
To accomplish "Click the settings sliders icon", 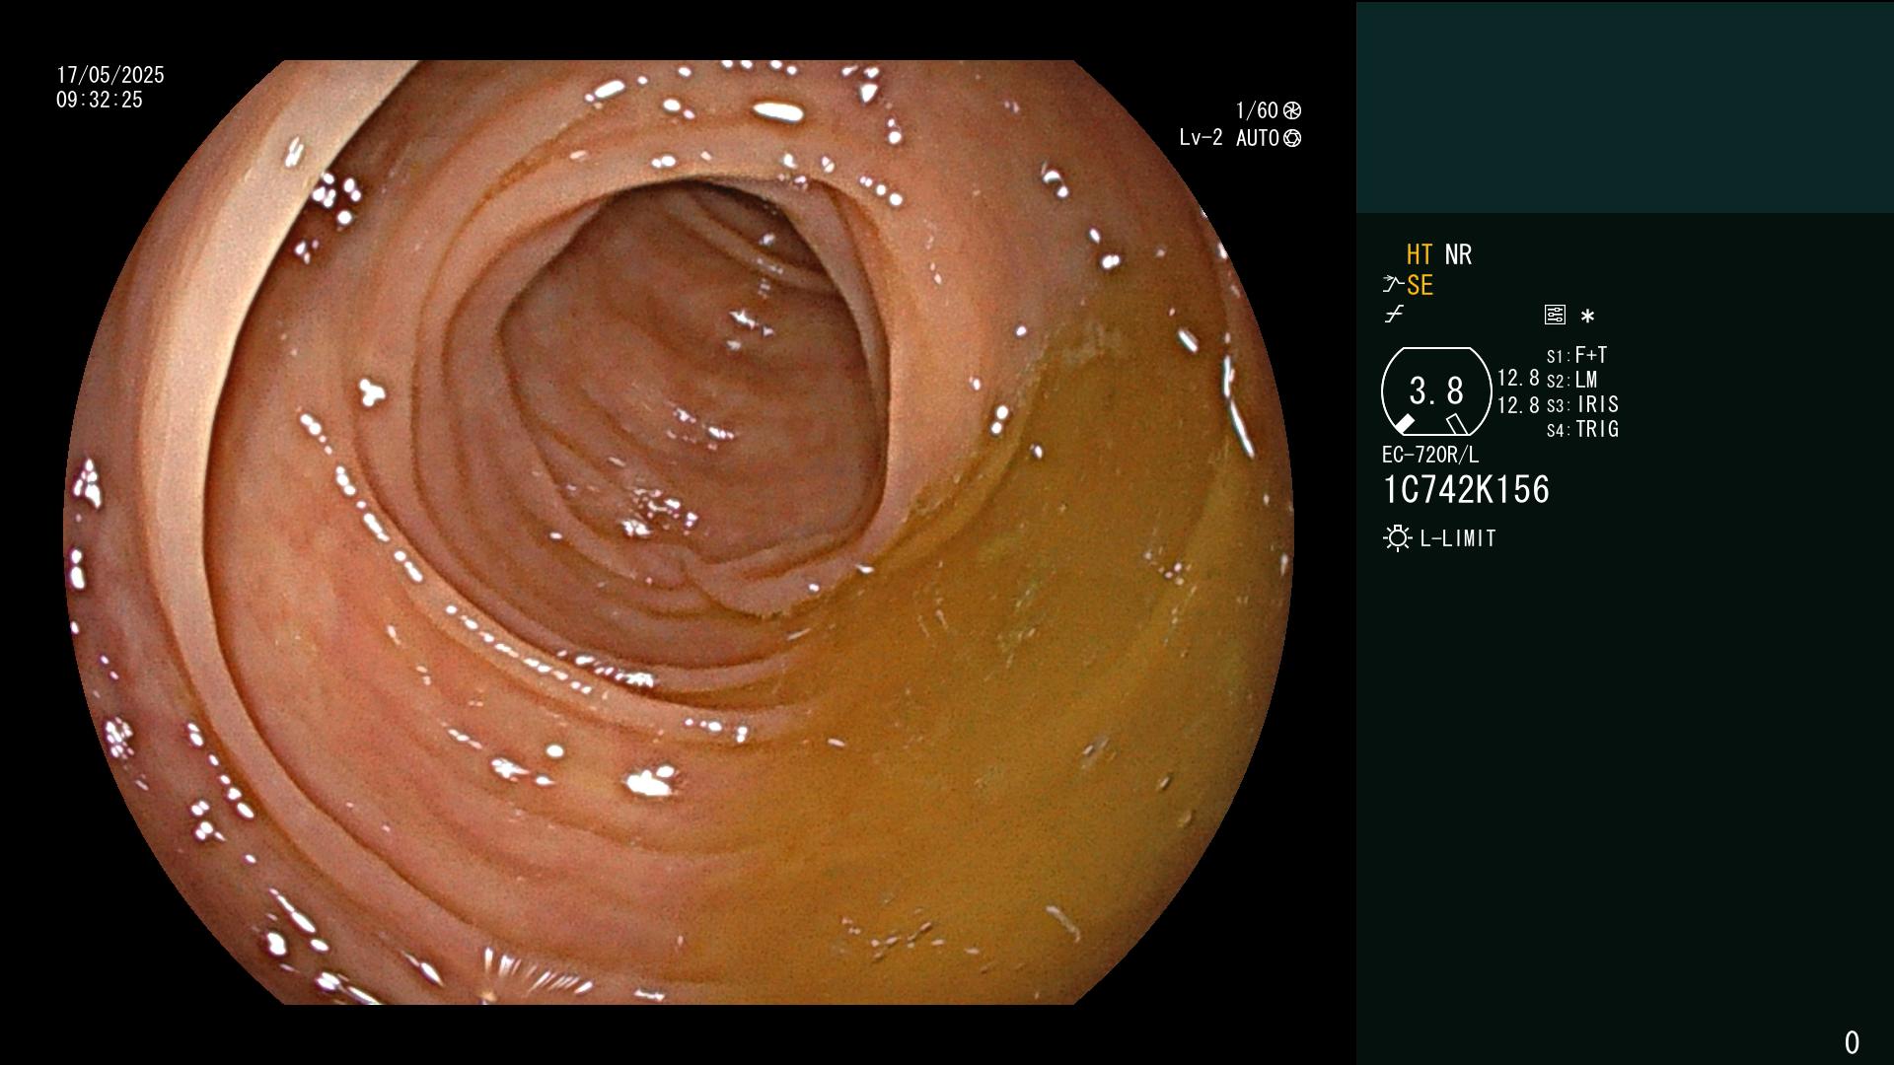I will tap(1555, 316).
